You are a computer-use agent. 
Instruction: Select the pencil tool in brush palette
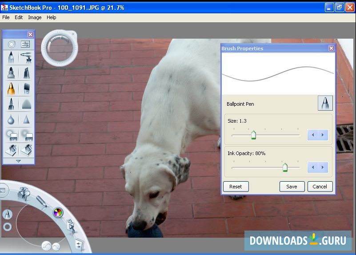click(x=11, y=57)
